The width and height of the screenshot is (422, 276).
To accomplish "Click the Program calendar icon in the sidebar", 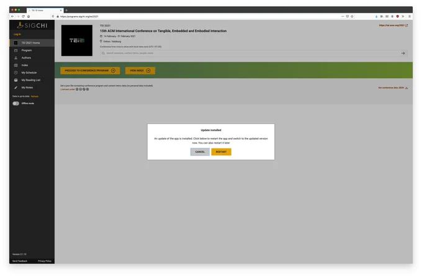I will 16,50.
